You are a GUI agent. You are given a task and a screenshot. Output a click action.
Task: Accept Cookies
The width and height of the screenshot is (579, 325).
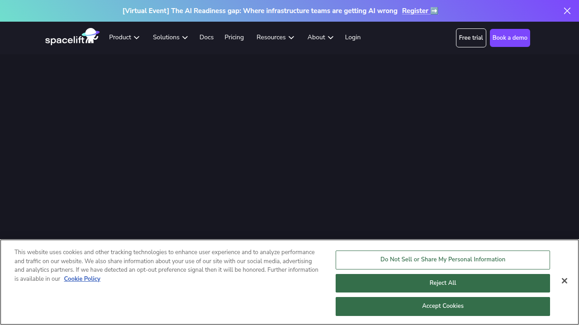[x=443, y=306]
